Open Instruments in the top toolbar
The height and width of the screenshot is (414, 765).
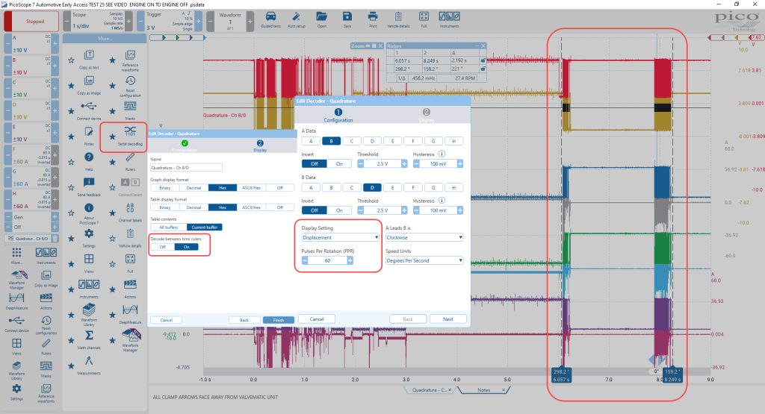(449, 19)
